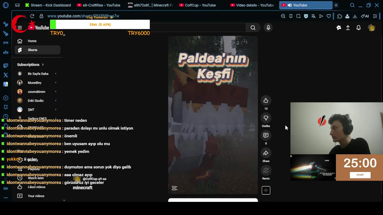Switch to the Video details - YouTube tab
383x215 pixels.
click(252, 5)
